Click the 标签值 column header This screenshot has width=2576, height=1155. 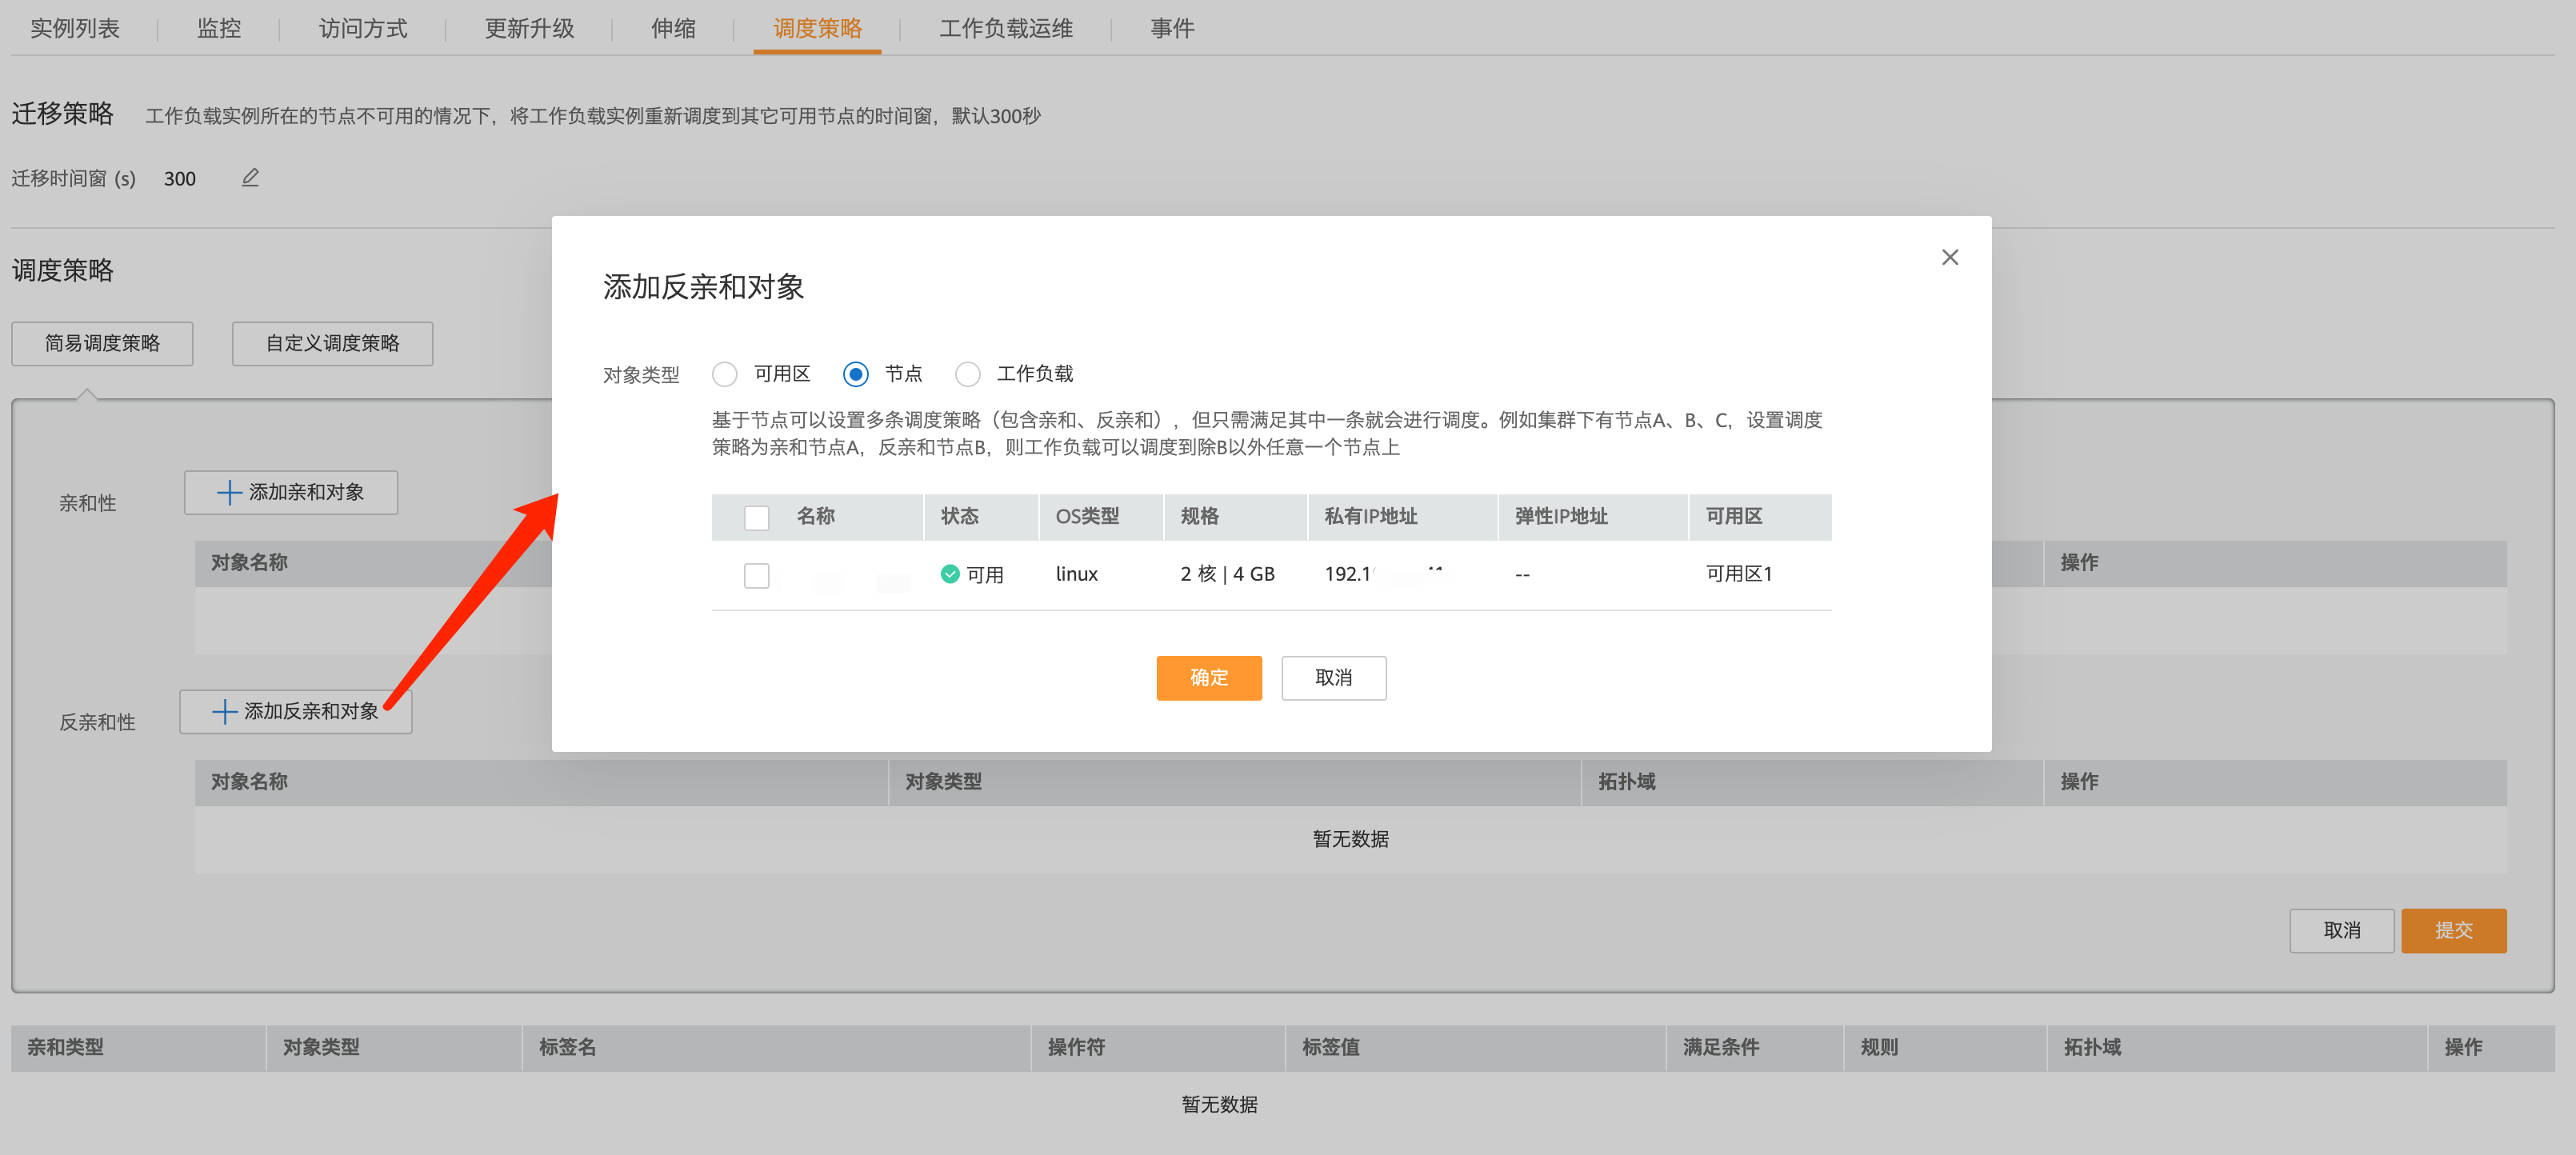(x=1330, y=1048)
